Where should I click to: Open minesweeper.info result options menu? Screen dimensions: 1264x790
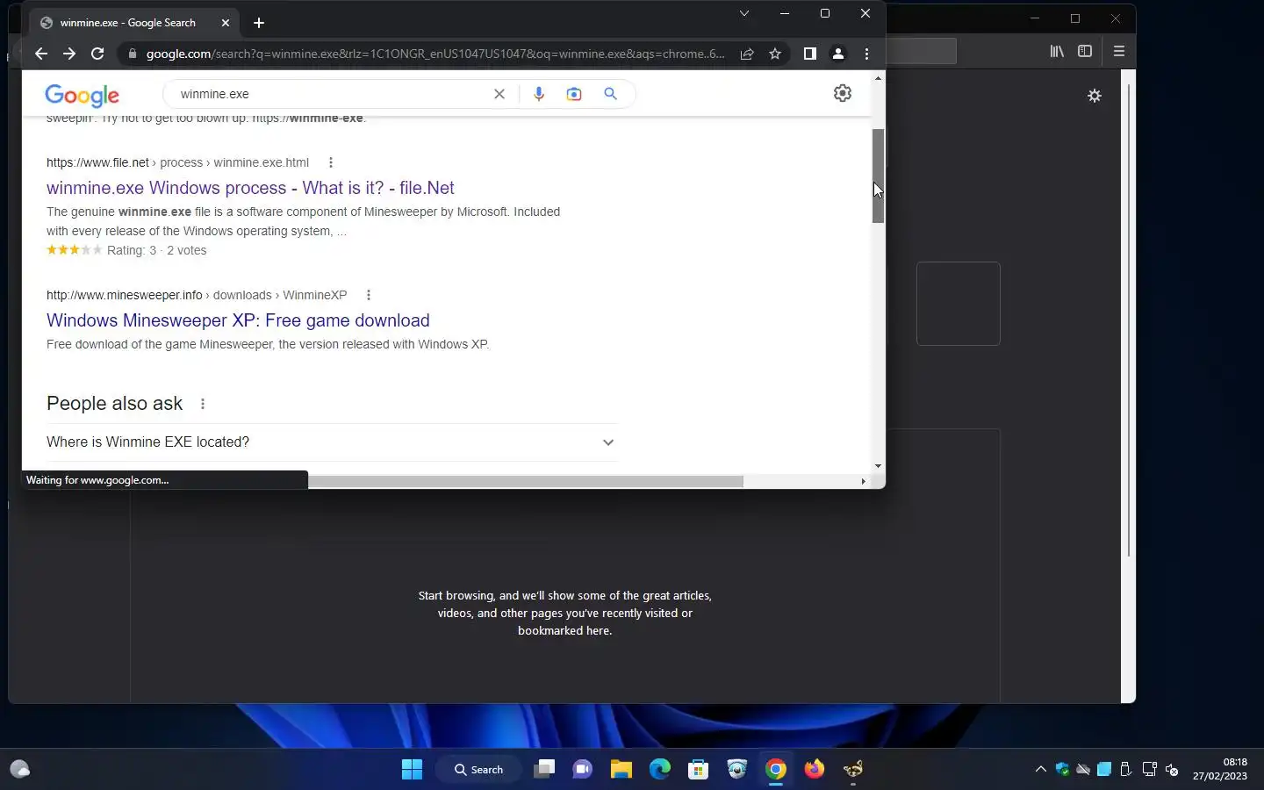tap(369, 295)
